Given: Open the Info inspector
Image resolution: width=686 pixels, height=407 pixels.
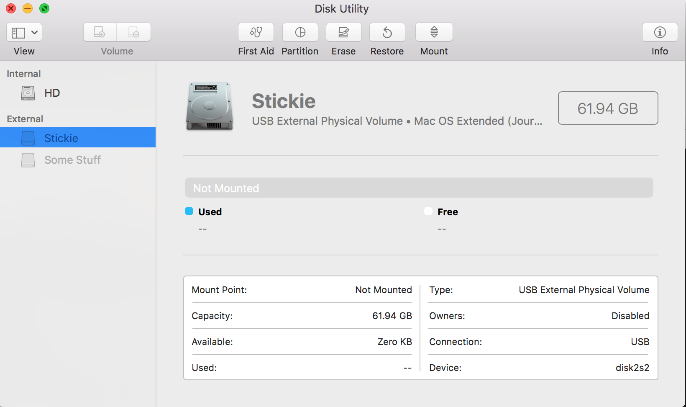Looking at the screenshot, I should click(660, 33).
